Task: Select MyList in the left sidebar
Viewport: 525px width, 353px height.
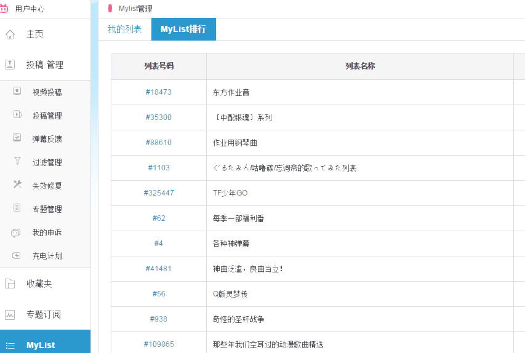Action: 41,345
